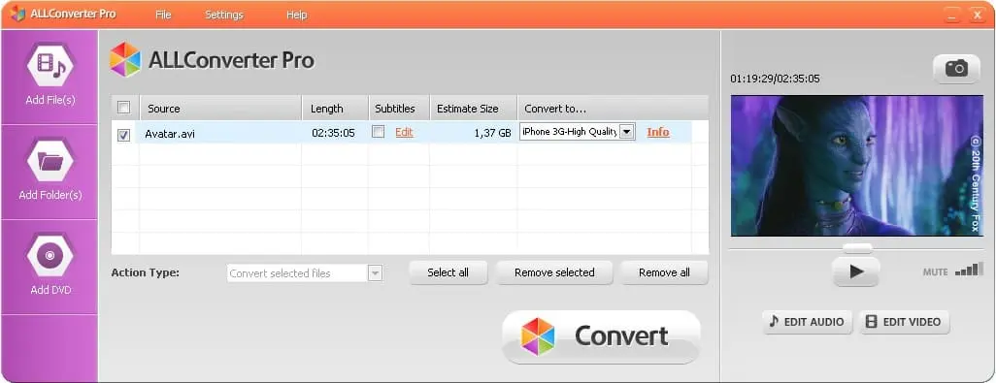The width and height of the screenshot is (996, 383).
Task: Click the Info link for Avatar.avi
Action: 658,132
